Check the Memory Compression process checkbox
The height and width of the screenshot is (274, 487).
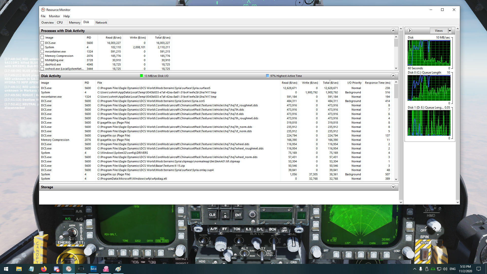click(x=42, y=56)
